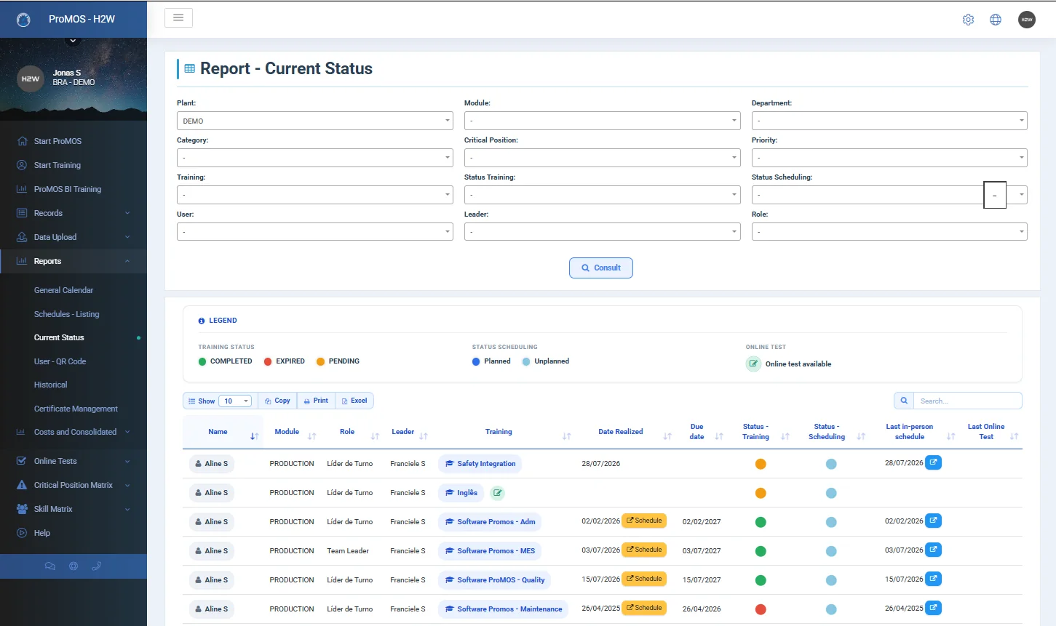Click the globe icon in sidebar footer

[x=74, y=566]
